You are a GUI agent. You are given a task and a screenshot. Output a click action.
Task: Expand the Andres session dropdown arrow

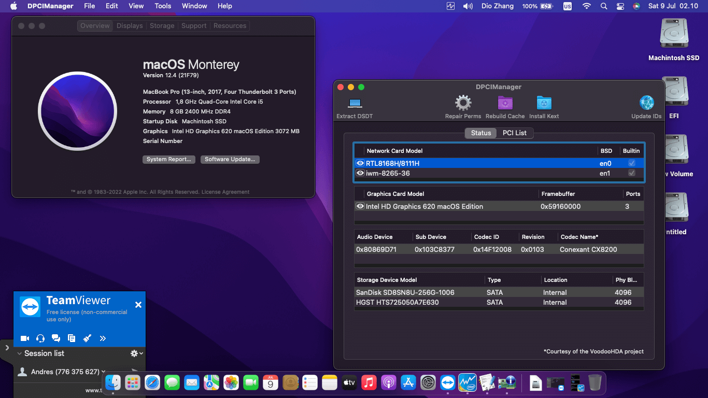[x=104, y=372]
